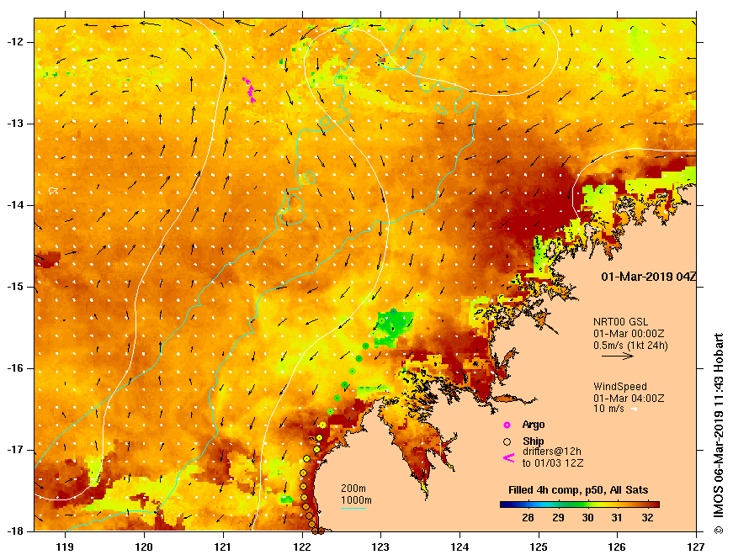The image size is (733, 560).
Task: Click the -17 latitude axis label
Action: click(14, 450)
